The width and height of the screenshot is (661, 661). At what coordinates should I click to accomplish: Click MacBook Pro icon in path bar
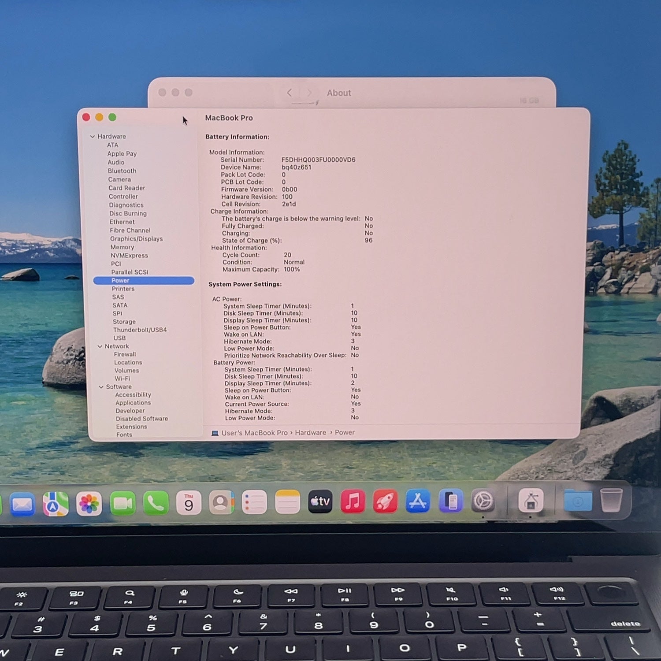pos(215,433)
